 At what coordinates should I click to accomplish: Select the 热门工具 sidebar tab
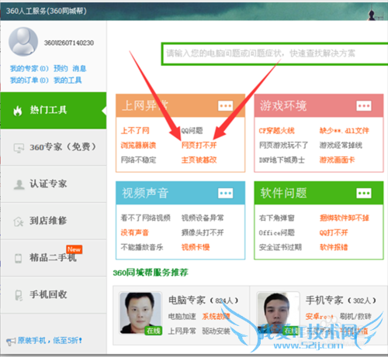click(x=54, y=111)
